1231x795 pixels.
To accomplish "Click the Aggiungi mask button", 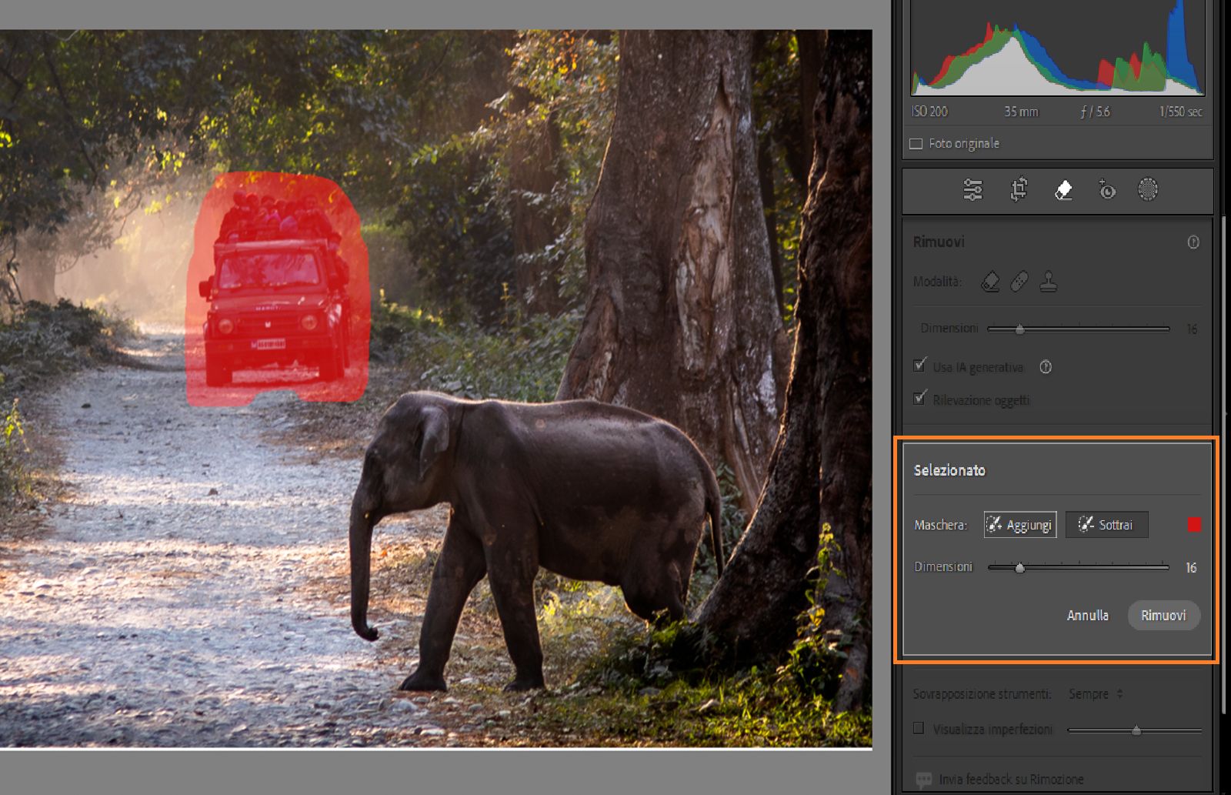I will 1020,525.
